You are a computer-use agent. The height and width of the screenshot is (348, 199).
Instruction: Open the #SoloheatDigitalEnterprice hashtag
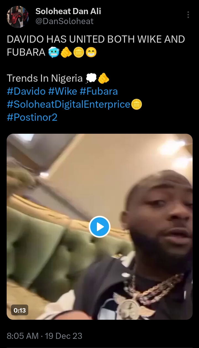pos(68,105)
